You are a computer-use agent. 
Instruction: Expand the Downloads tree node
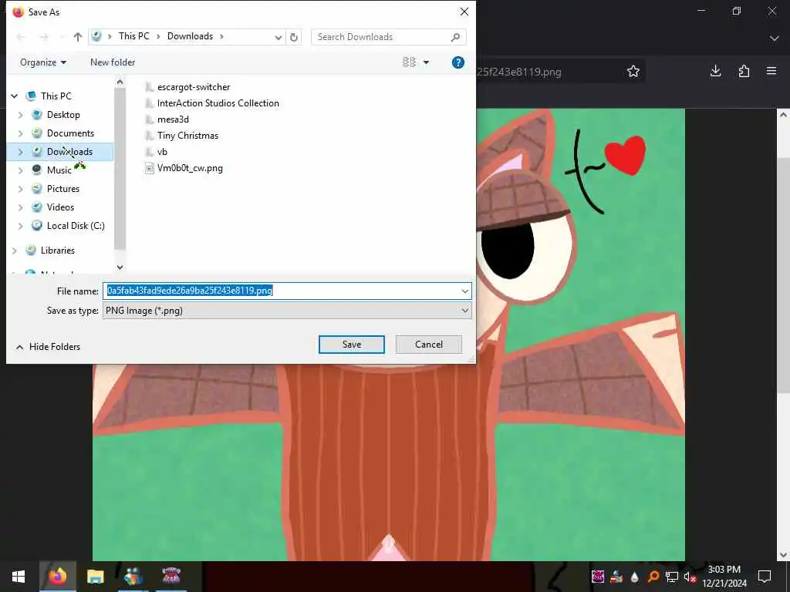click(21, 152)
